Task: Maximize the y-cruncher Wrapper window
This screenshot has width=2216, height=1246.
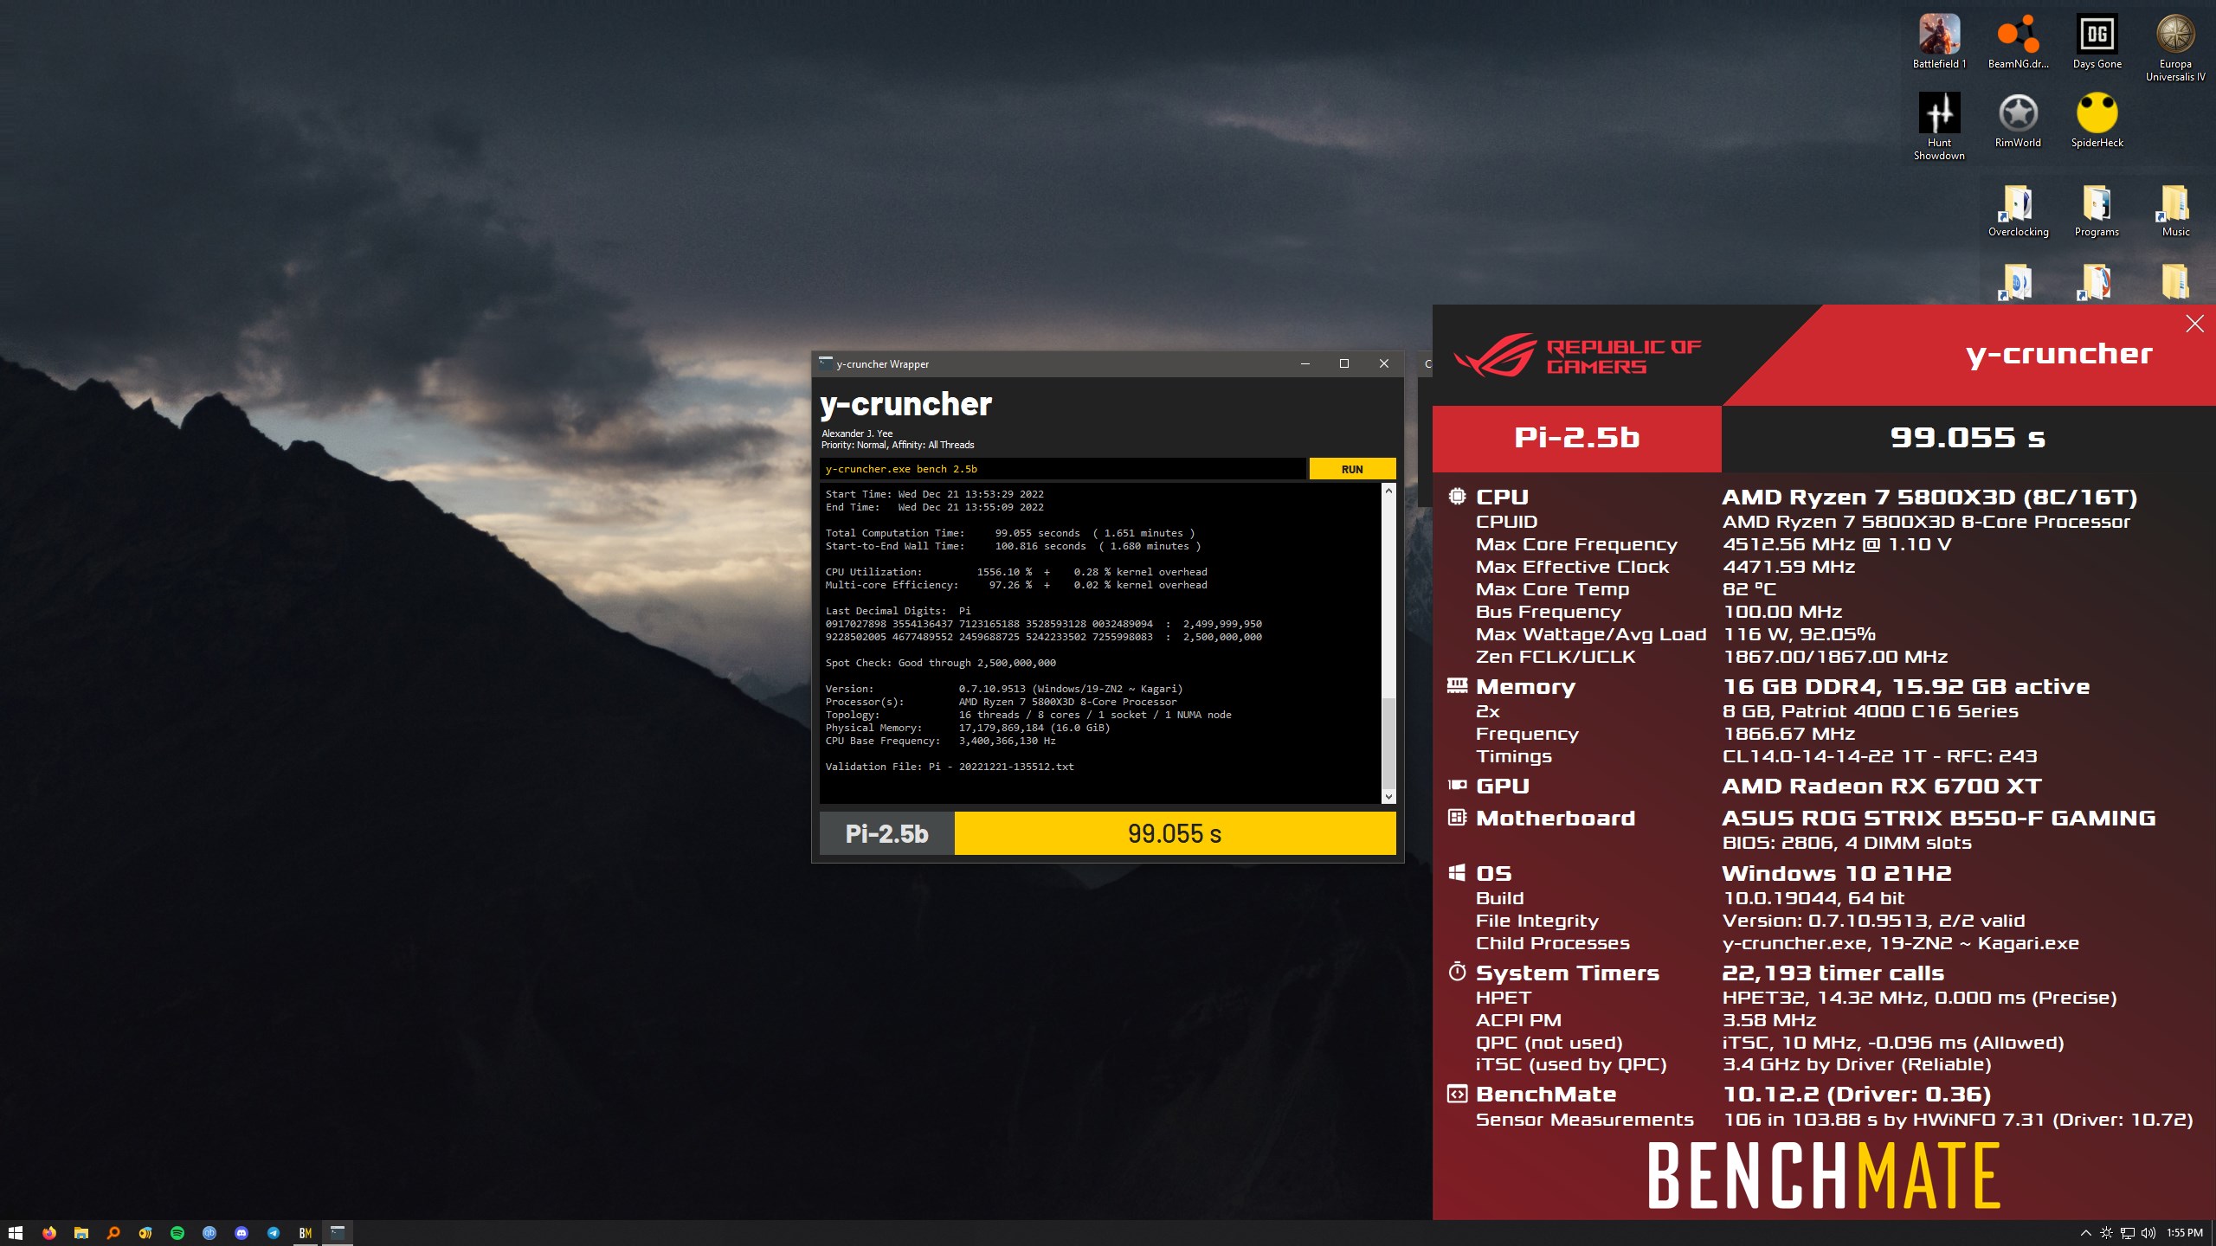Action: [1344, 363]
